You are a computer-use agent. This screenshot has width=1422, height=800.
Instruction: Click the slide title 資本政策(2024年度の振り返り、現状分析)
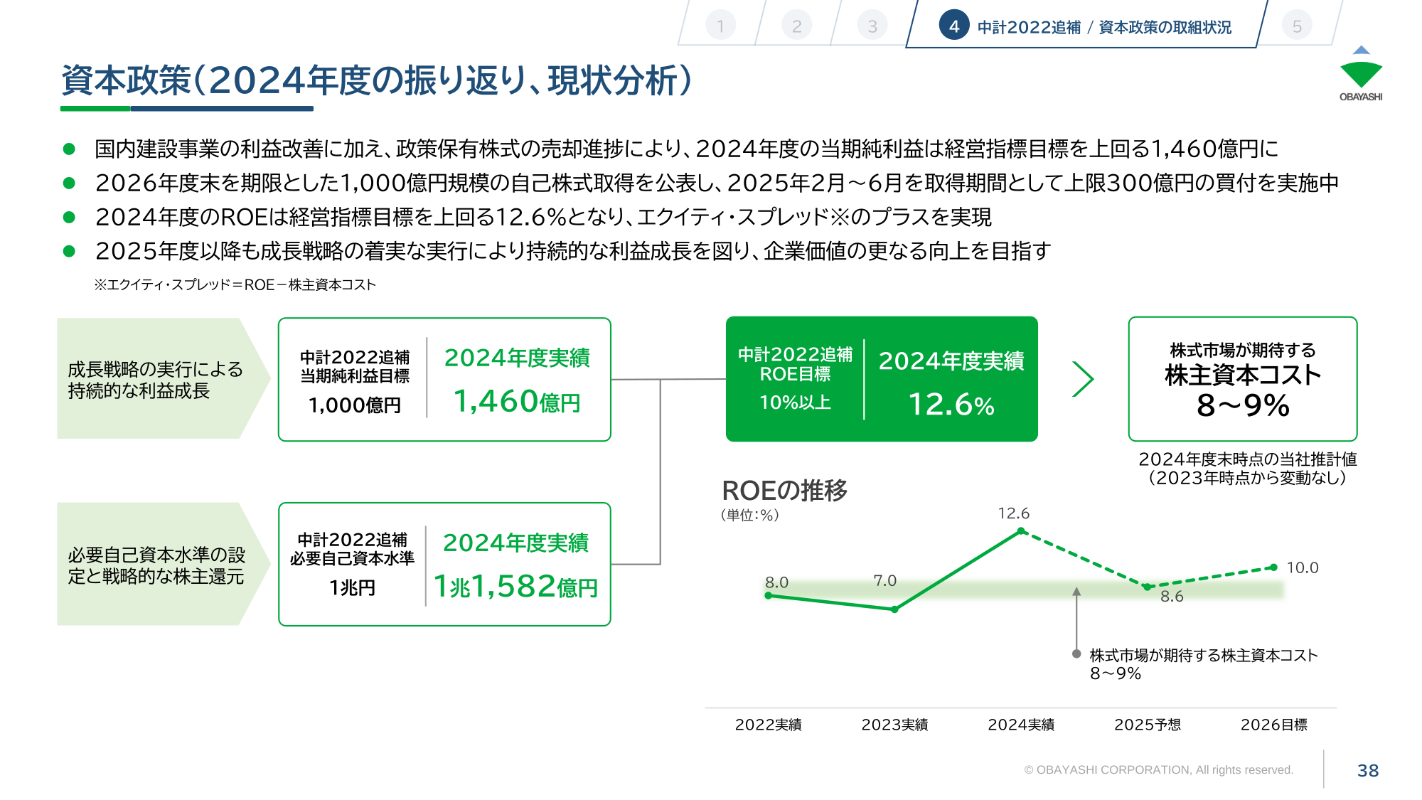click(377, 80)
